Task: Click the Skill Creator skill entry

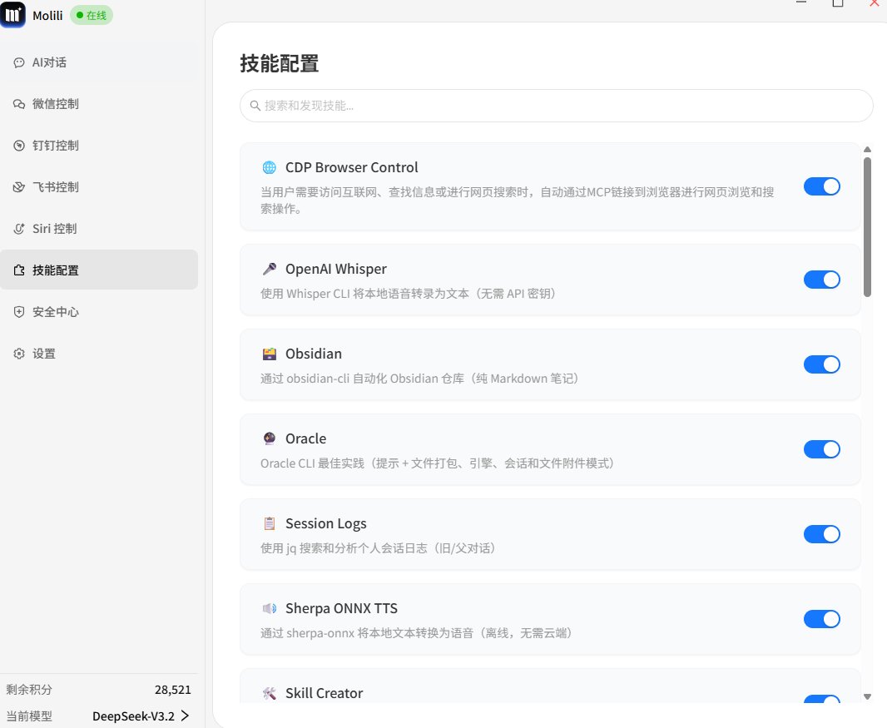Action: point(324,692)
